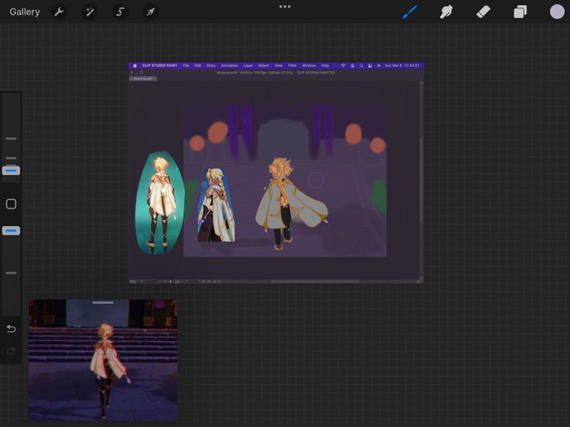570x427 pixels.
Task: Click Window in the Clip Studio Paint image
Action: click(x=308, y=65)
